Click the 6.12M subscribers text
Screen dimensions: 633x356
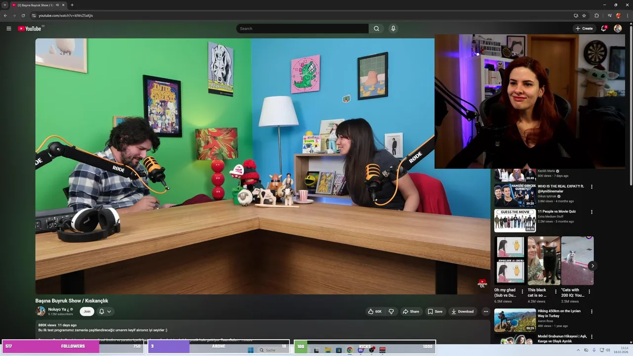60,314
